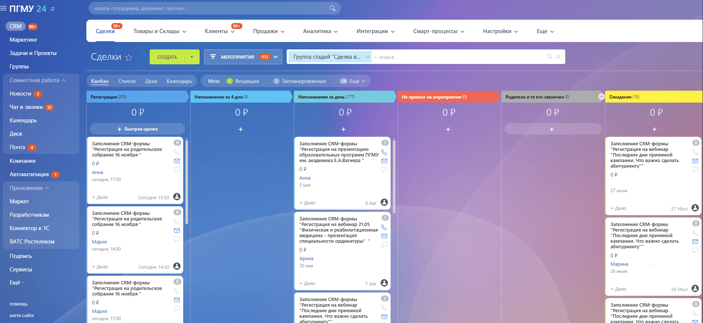The width and height of the screenshot is (703, 323).
Task: Switch to the Список view
Action: (127, 81)
